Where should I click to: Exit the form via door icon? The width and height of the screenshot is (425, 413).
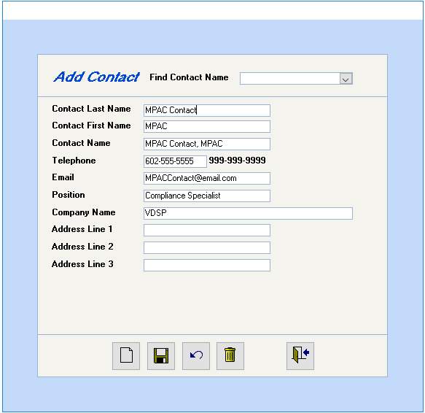tap(300, 356)
